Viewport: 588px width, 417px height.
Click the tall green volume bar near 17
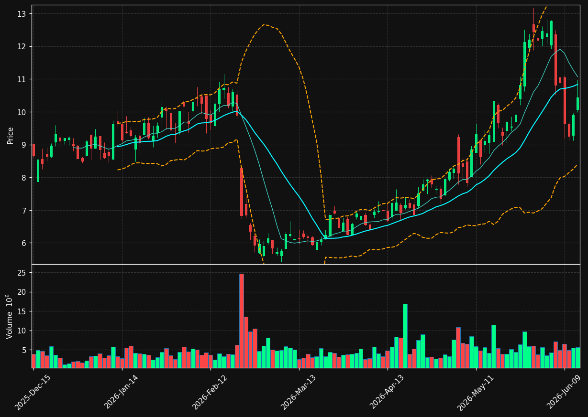click(x=405, y=336)
